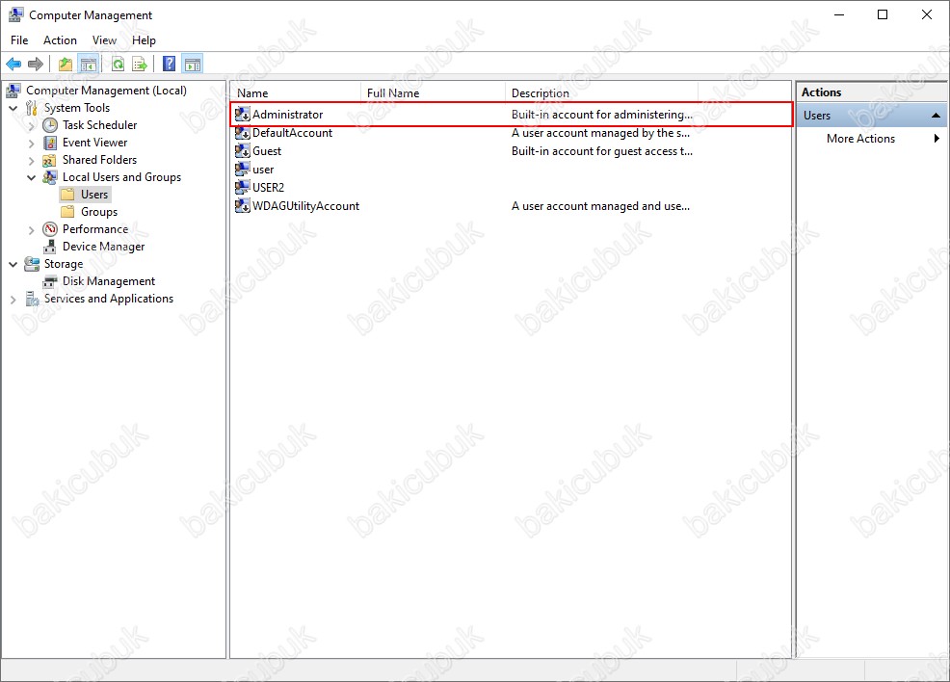The width and height of the screenshot is (950, 682).
Task: Open Help via blue question mark icon
Action: (169, 65)
